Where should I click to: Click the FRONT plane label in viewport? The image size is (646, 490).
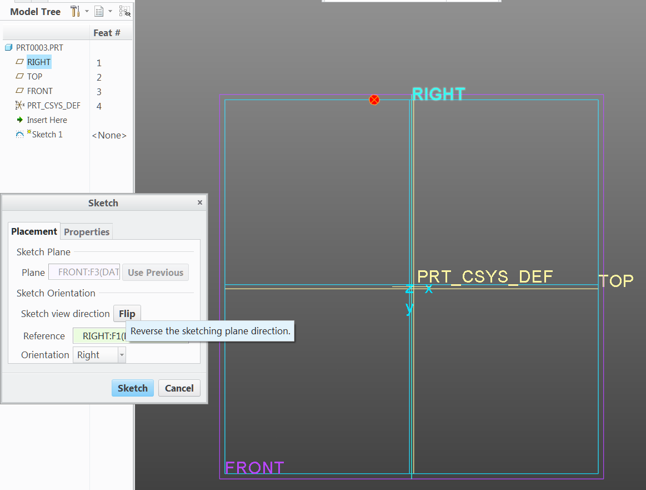254,468
